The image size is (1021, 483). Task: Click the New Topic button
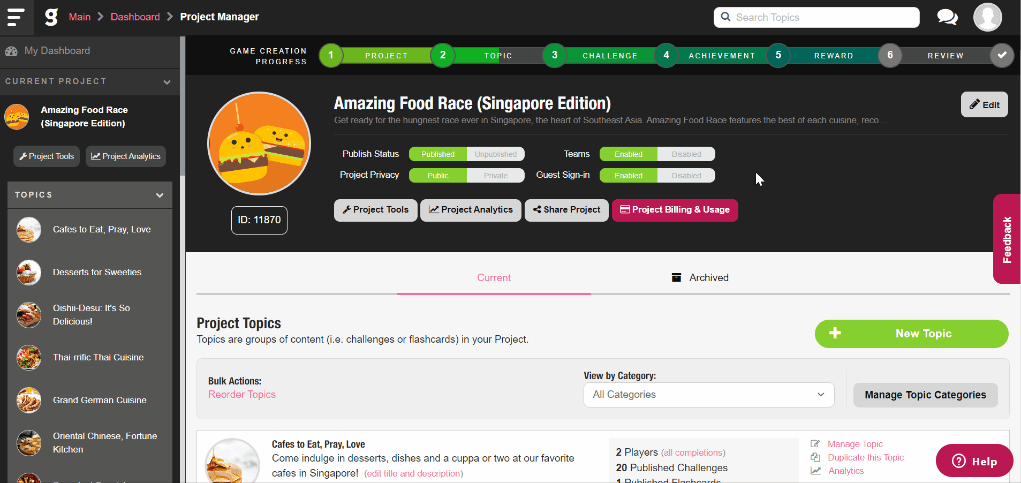click(911, 334)
